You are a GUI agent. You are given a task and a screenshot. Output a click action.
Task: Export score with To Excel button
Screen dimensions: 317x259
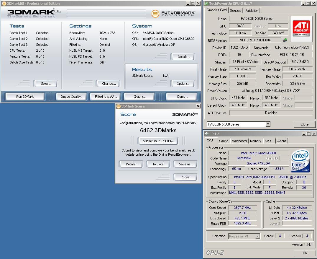click(x=158, y=164)
